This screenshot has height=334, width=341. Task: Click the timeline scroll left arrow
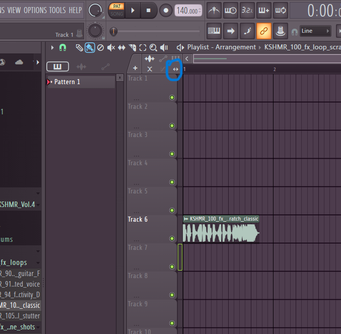[187, 59]
